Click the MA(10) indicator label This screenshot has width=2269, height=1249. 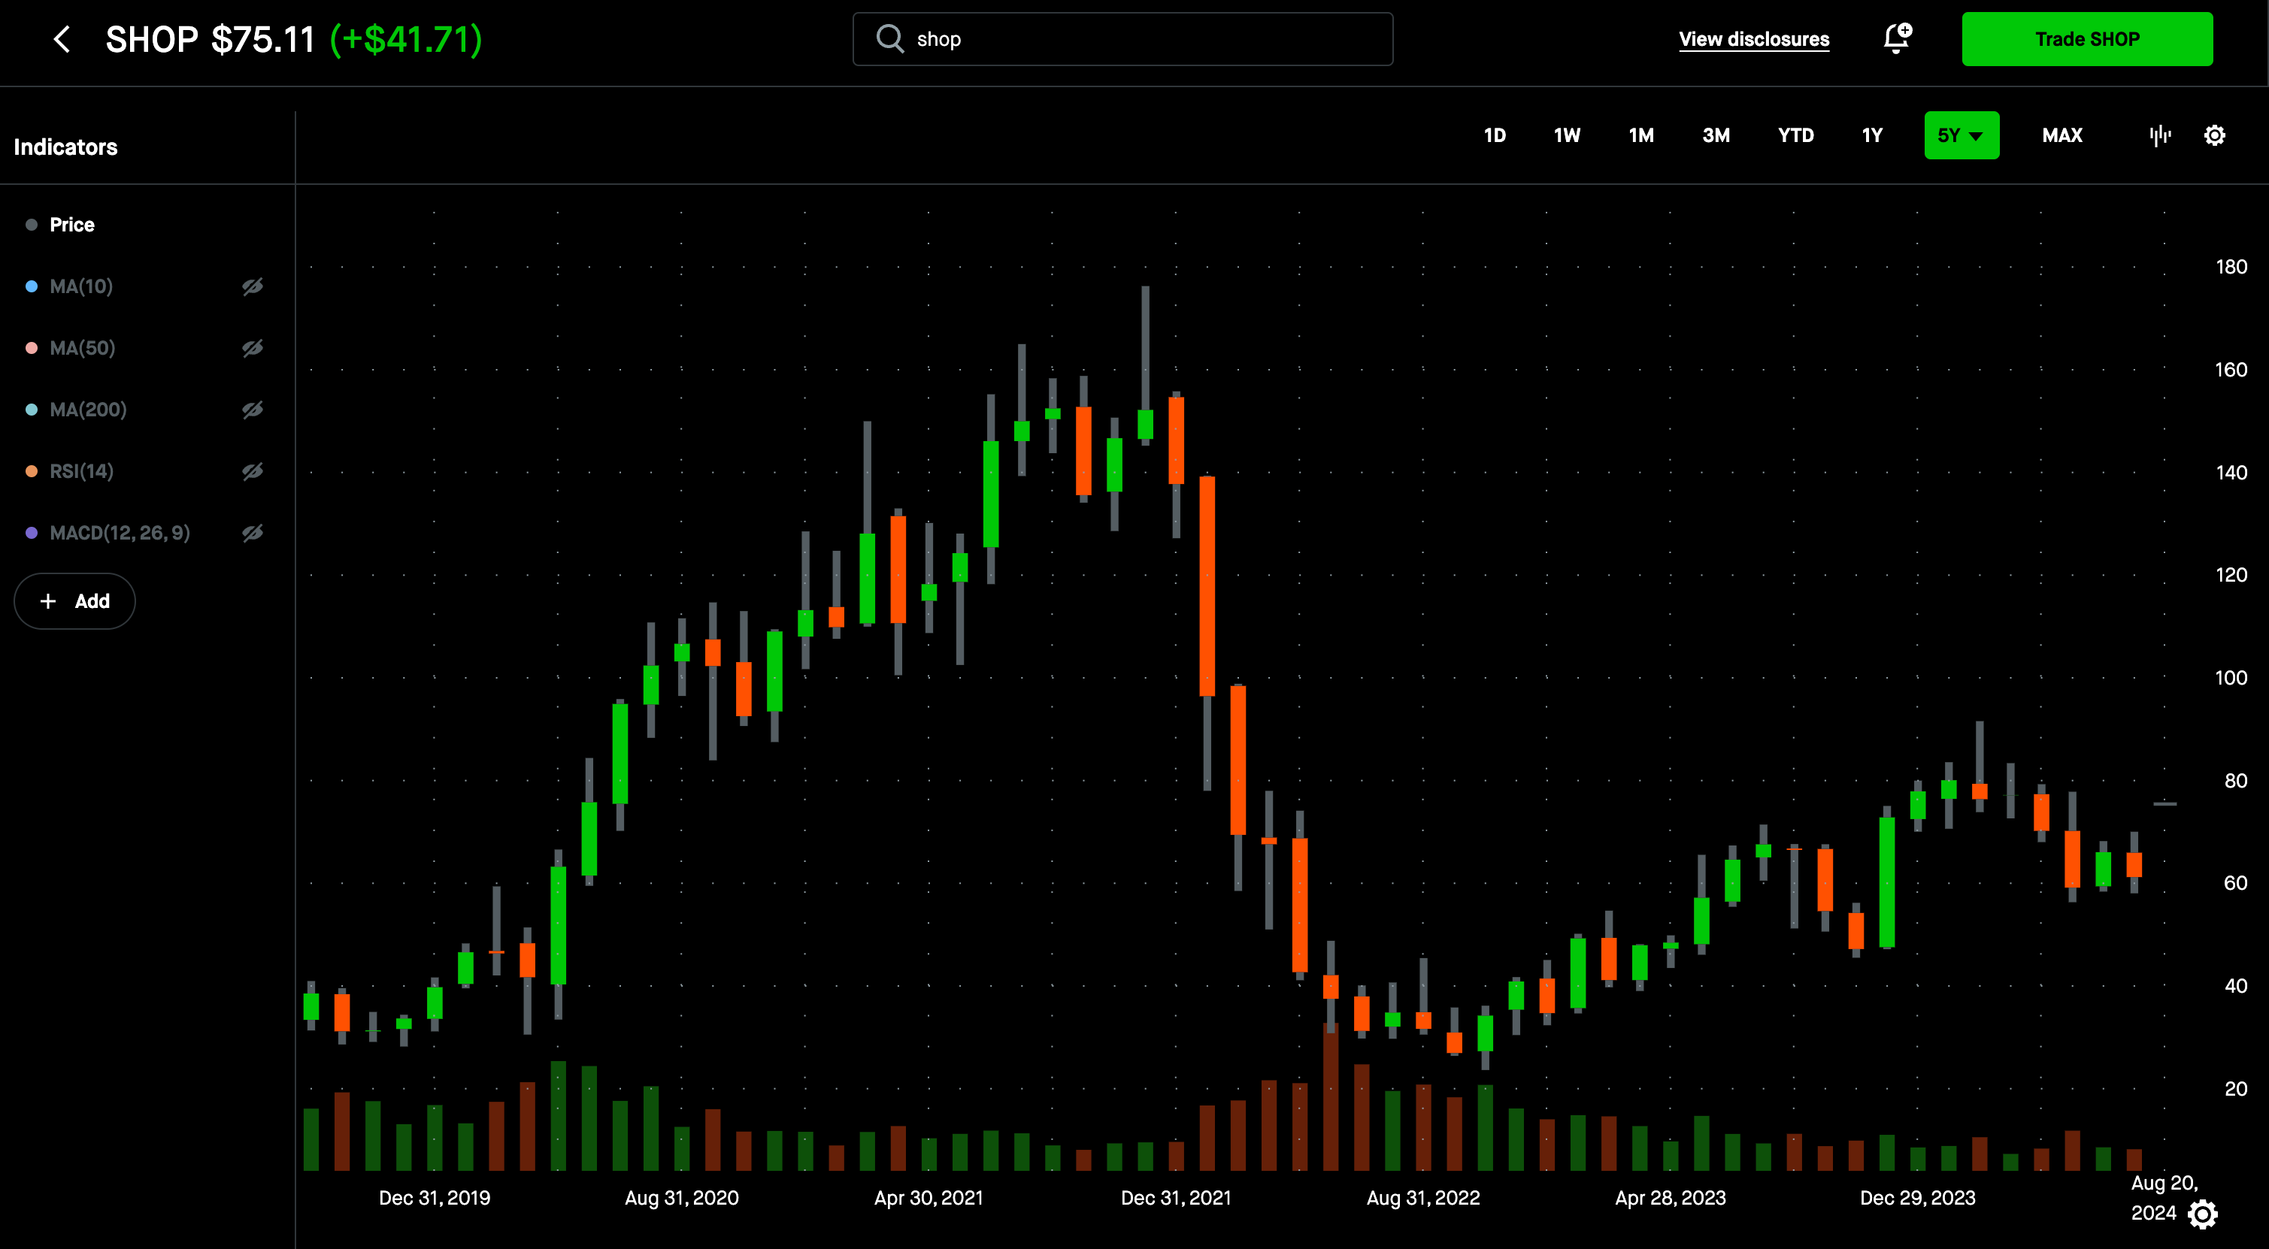tap(81, 286)
